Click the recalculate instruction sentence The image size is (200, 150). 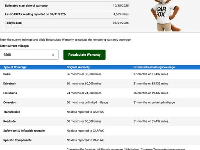pyautogui.click(x=66, y=40)
